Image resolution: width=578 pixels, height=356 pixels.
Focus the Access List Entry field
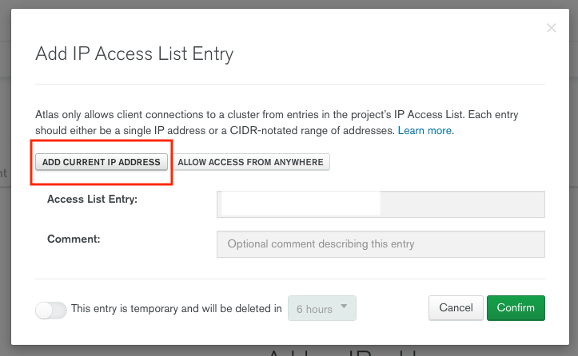(381, 204)
